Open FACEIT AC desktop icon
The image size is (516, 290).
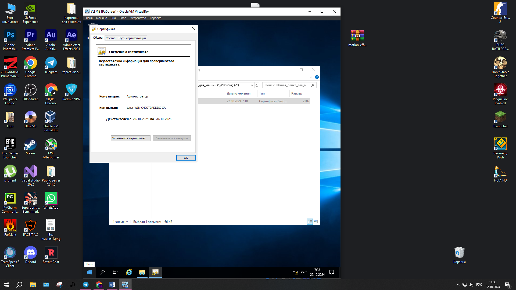31,228
